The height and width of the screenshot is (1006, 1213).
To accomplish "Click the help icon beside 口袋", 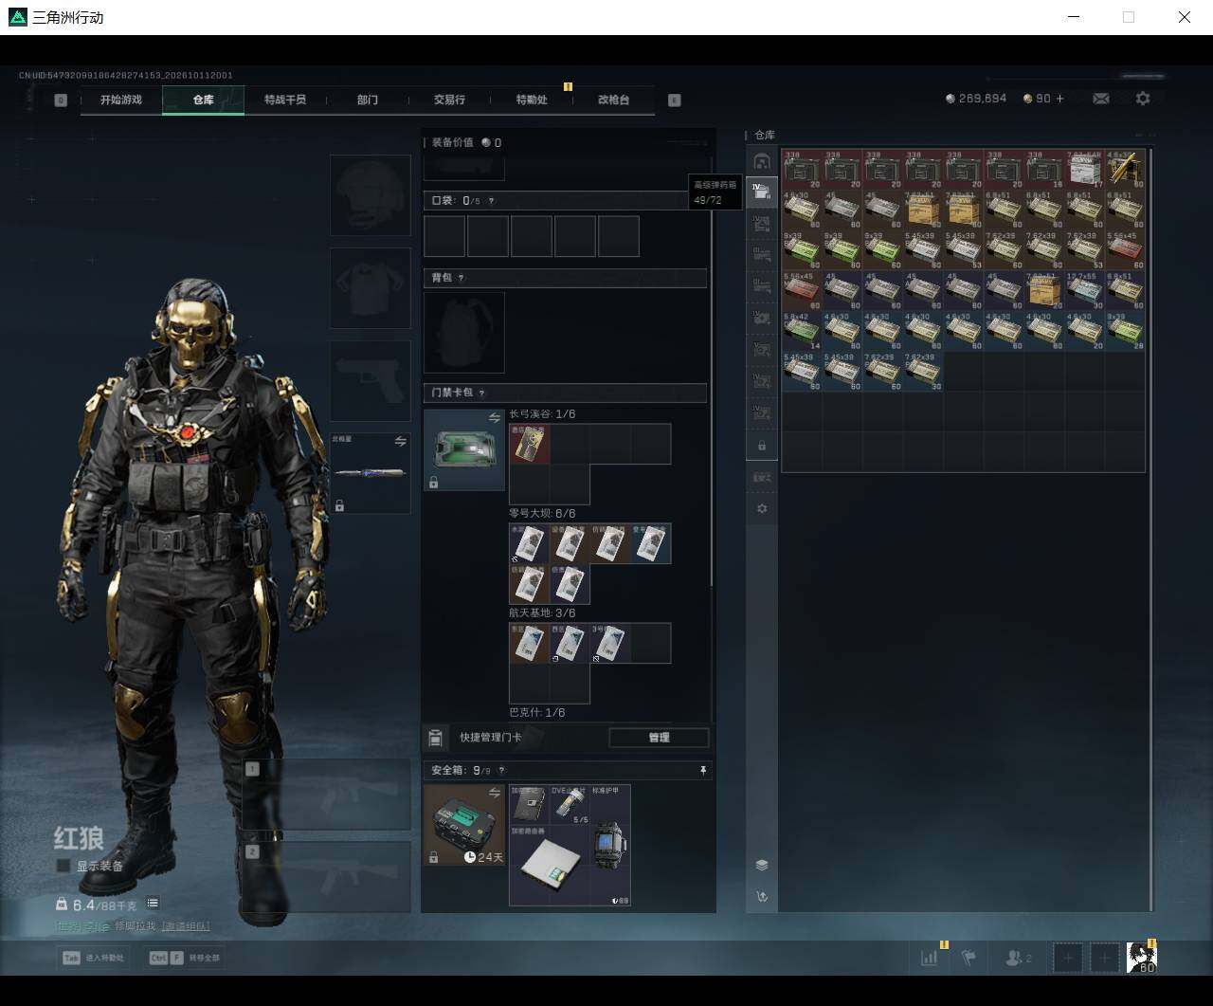I will [490, 201].
